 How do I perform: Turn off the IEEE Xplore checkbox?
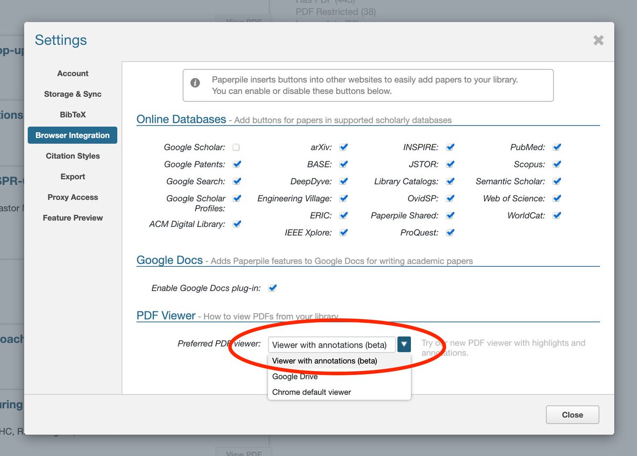tap(344, 232)
